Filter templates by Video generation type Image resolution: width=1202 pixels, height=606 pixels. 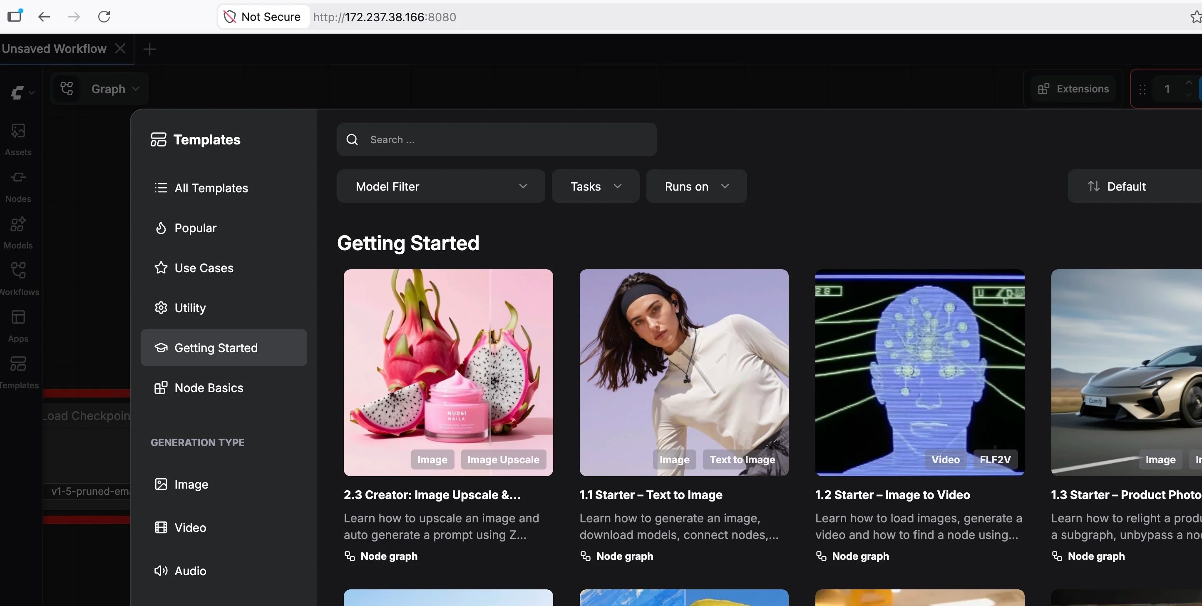(x=190, y=528)
